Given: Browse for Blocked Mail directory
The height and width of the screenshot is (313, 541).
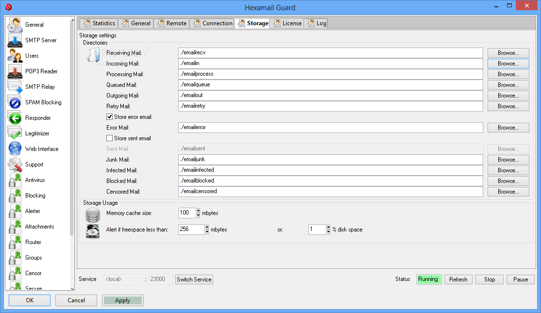Looking at the screenshot, I should pyautogui.click(x=508, y=181).
